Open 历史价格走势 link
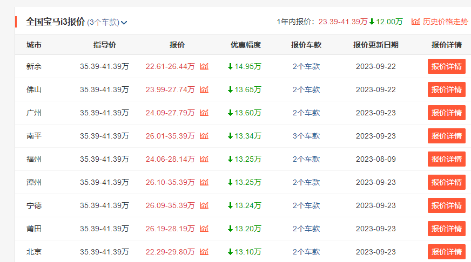The image size is (471, 262). [446, 22]
